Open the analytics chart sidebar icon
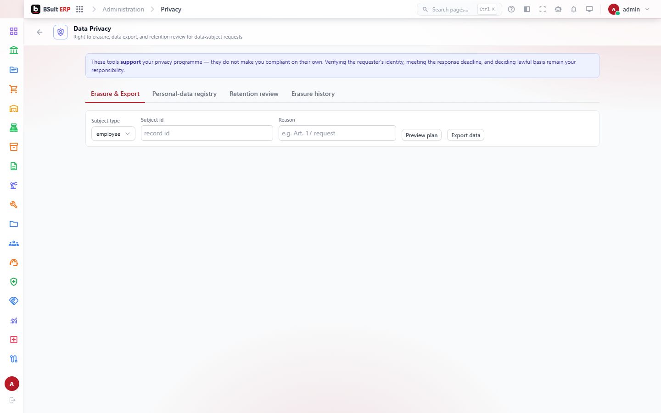 point(14,320)
